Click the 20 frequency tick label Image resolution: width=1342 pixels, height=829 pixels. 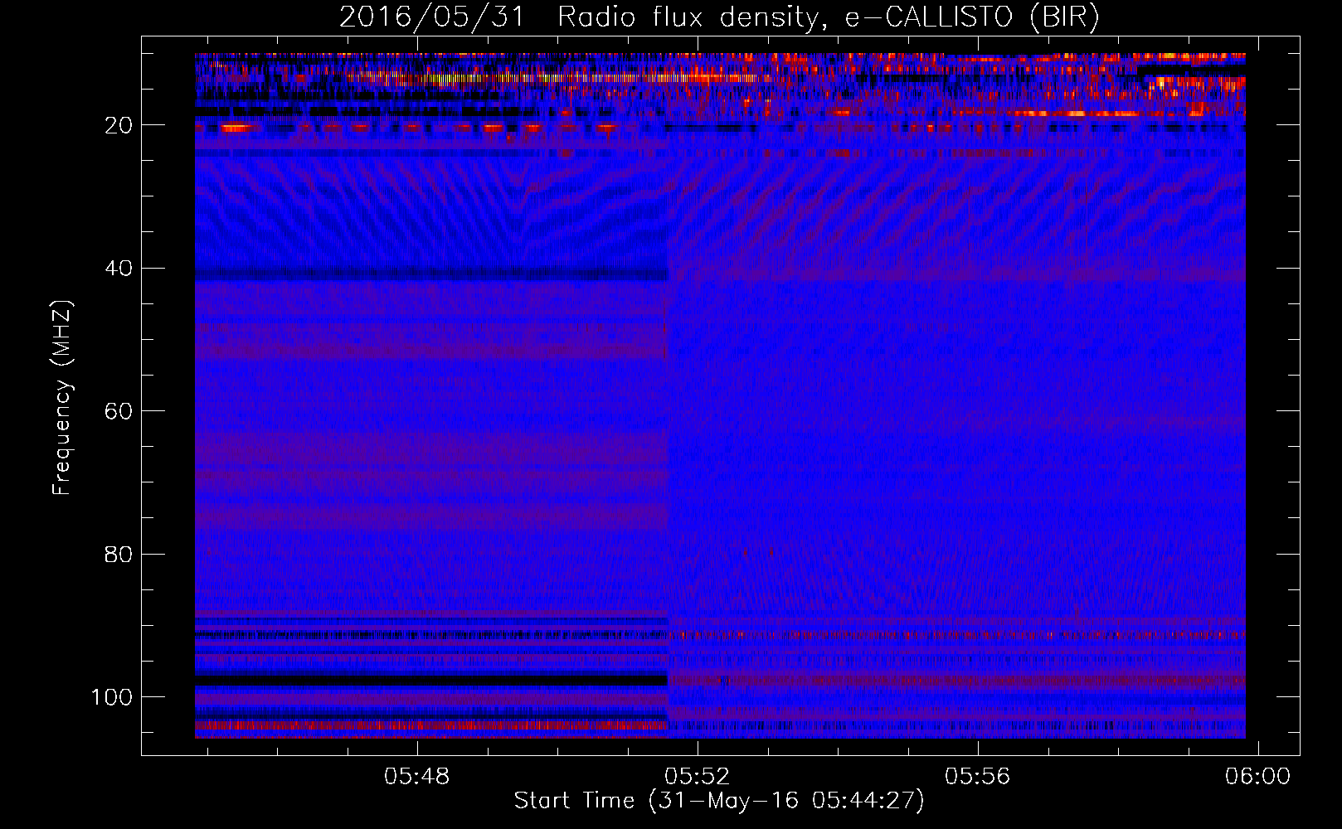119,125
